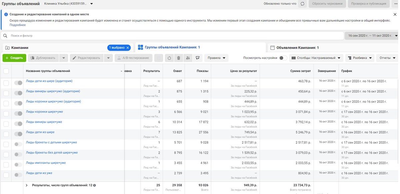Close the campaign editing info banner
This screenshot has height=194, width=400.
point(395,14)
